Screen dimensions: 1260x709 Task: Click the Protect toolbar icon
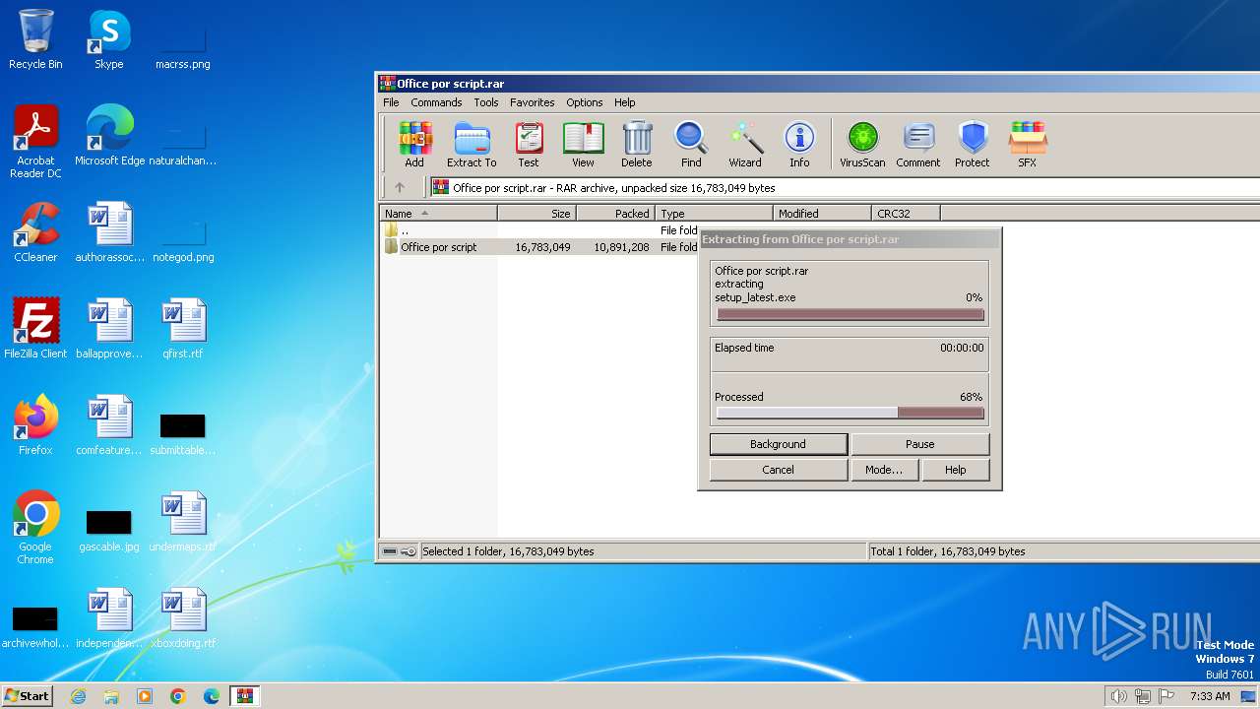point(973,145)
